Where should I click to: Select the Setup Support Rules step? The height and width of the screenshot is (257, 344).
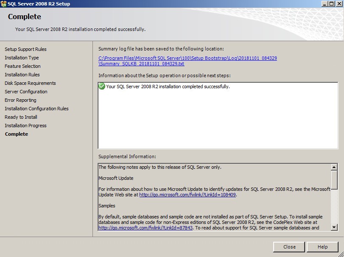(26, 49)
